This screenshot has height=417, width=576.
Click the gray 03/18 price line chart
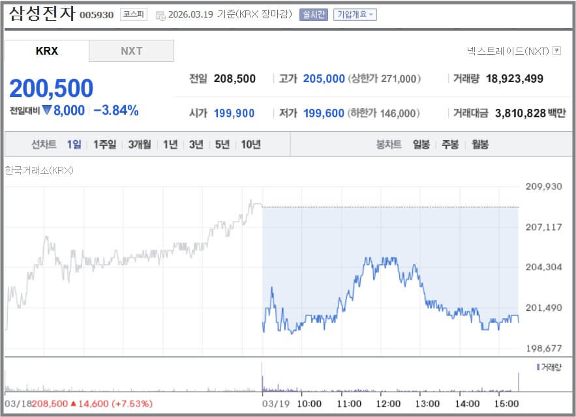tap(134, 265)
